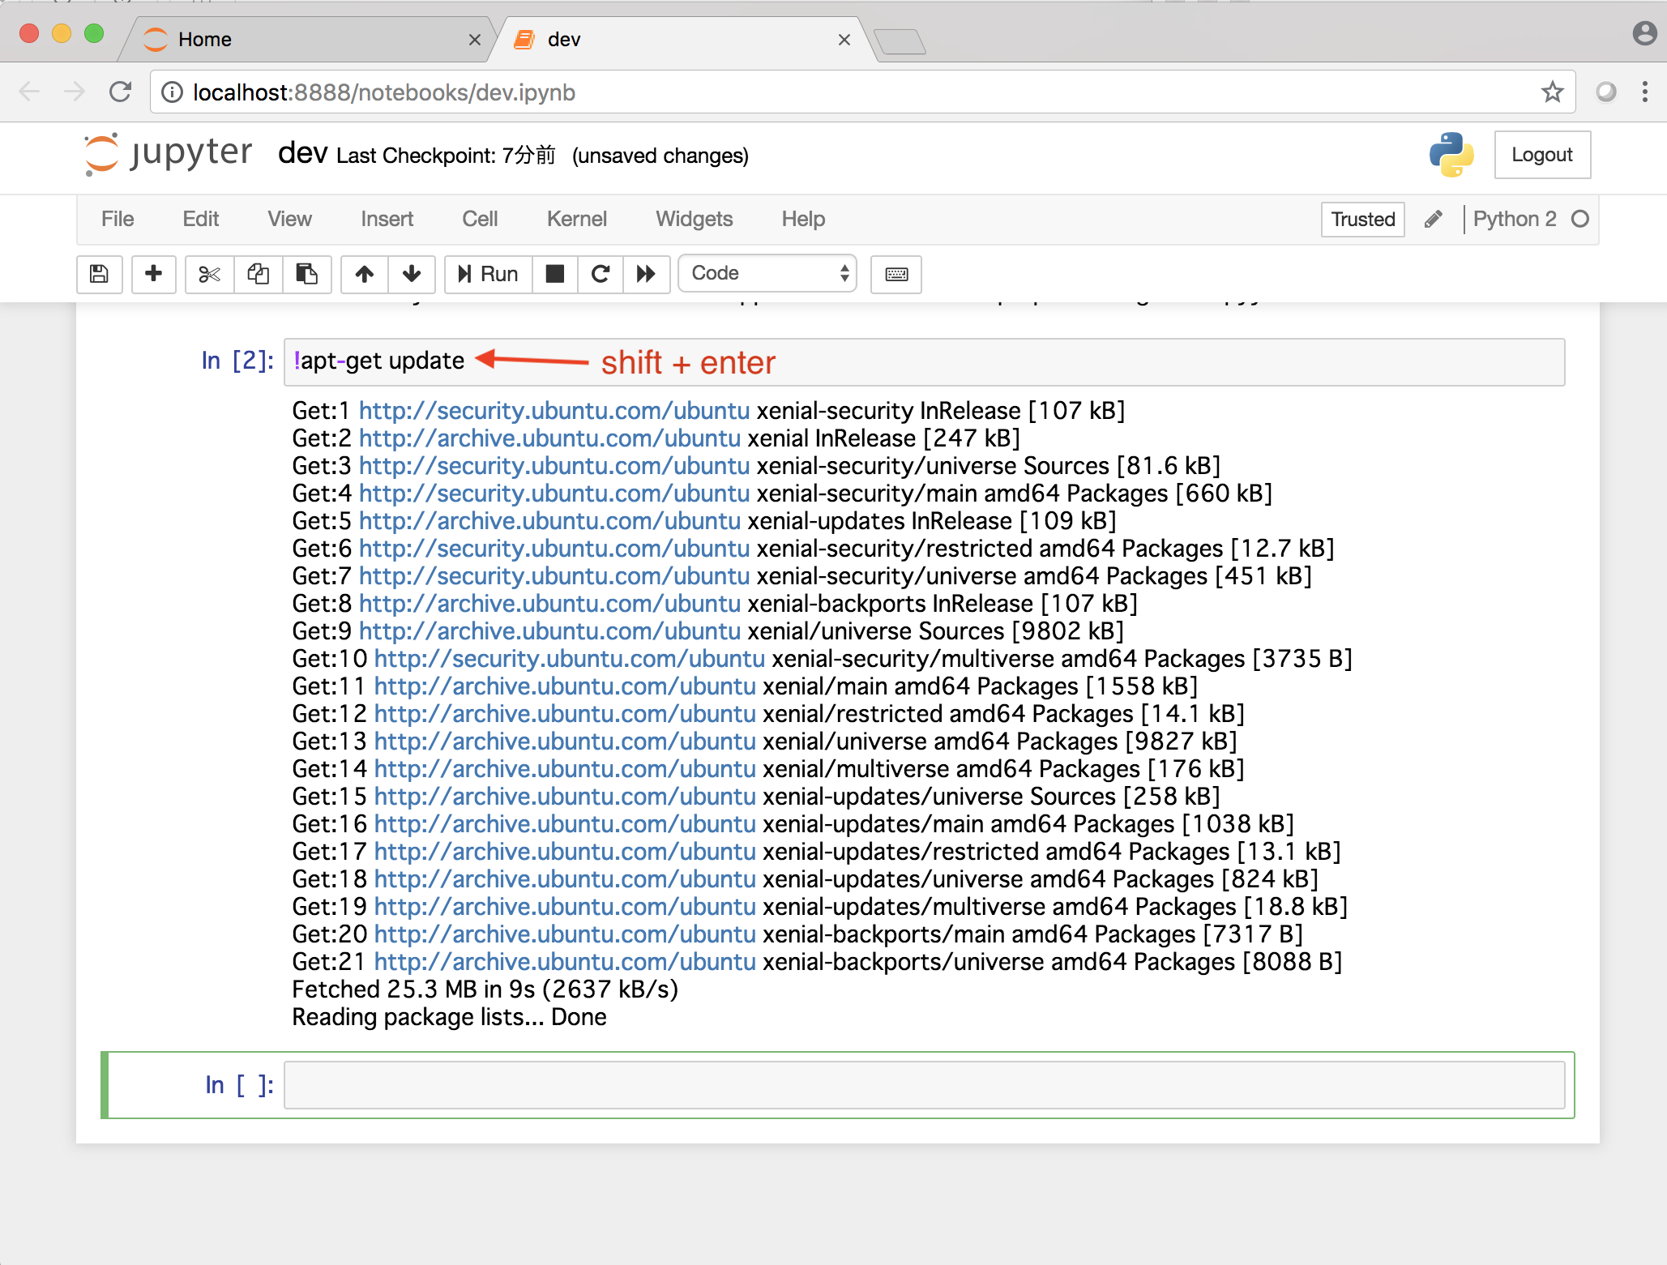Open the Kernel menu
The image size is (1667, 1265).
[x=576, y=219]
